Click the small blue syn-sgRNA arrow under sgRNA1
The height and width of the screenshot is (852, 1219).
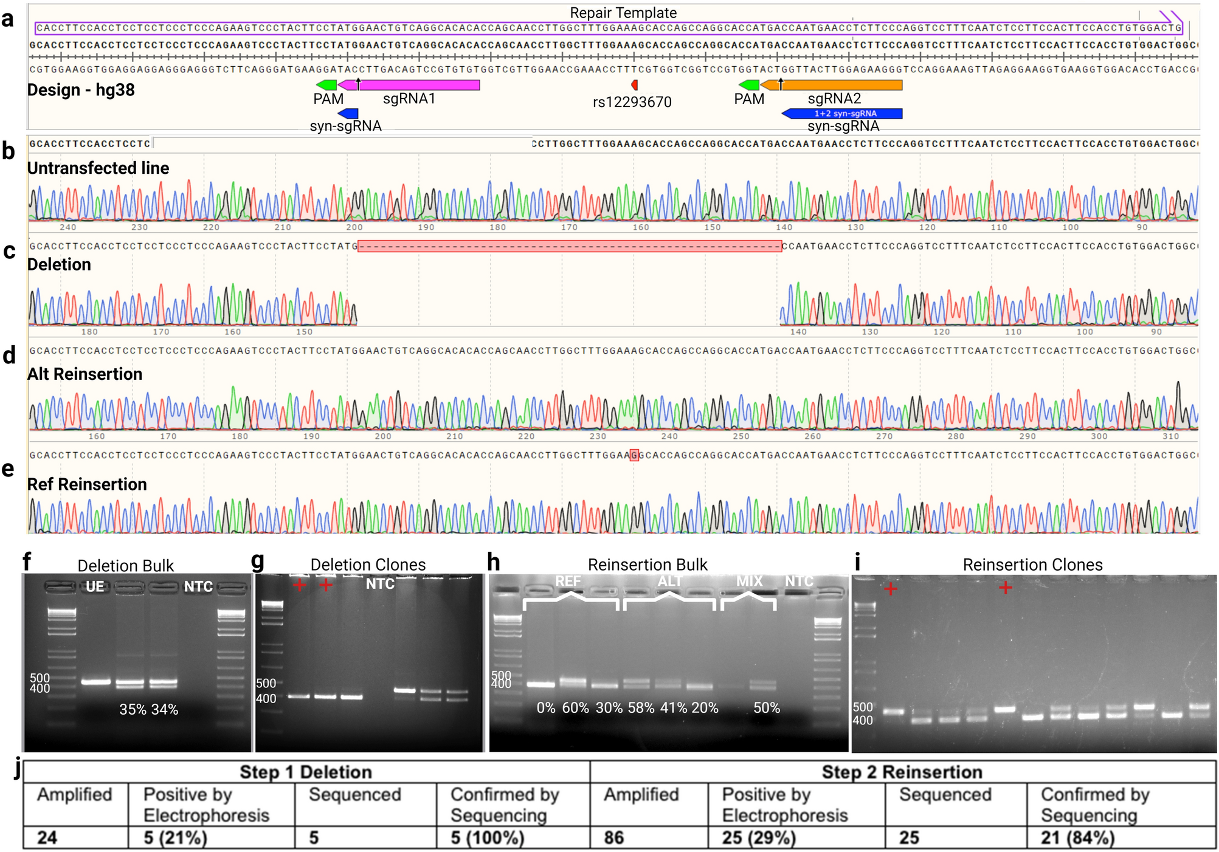coord(348,114)
